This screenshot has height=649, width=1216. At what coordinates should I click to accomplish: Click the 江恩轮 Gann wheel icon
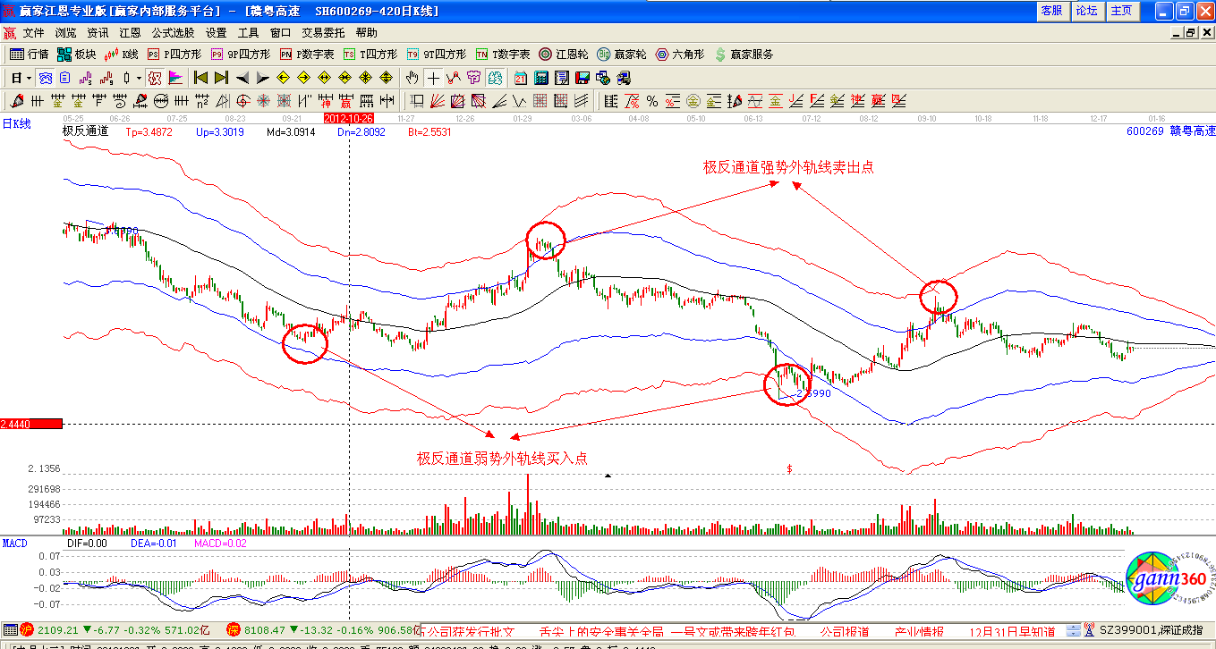coord(564,55)
